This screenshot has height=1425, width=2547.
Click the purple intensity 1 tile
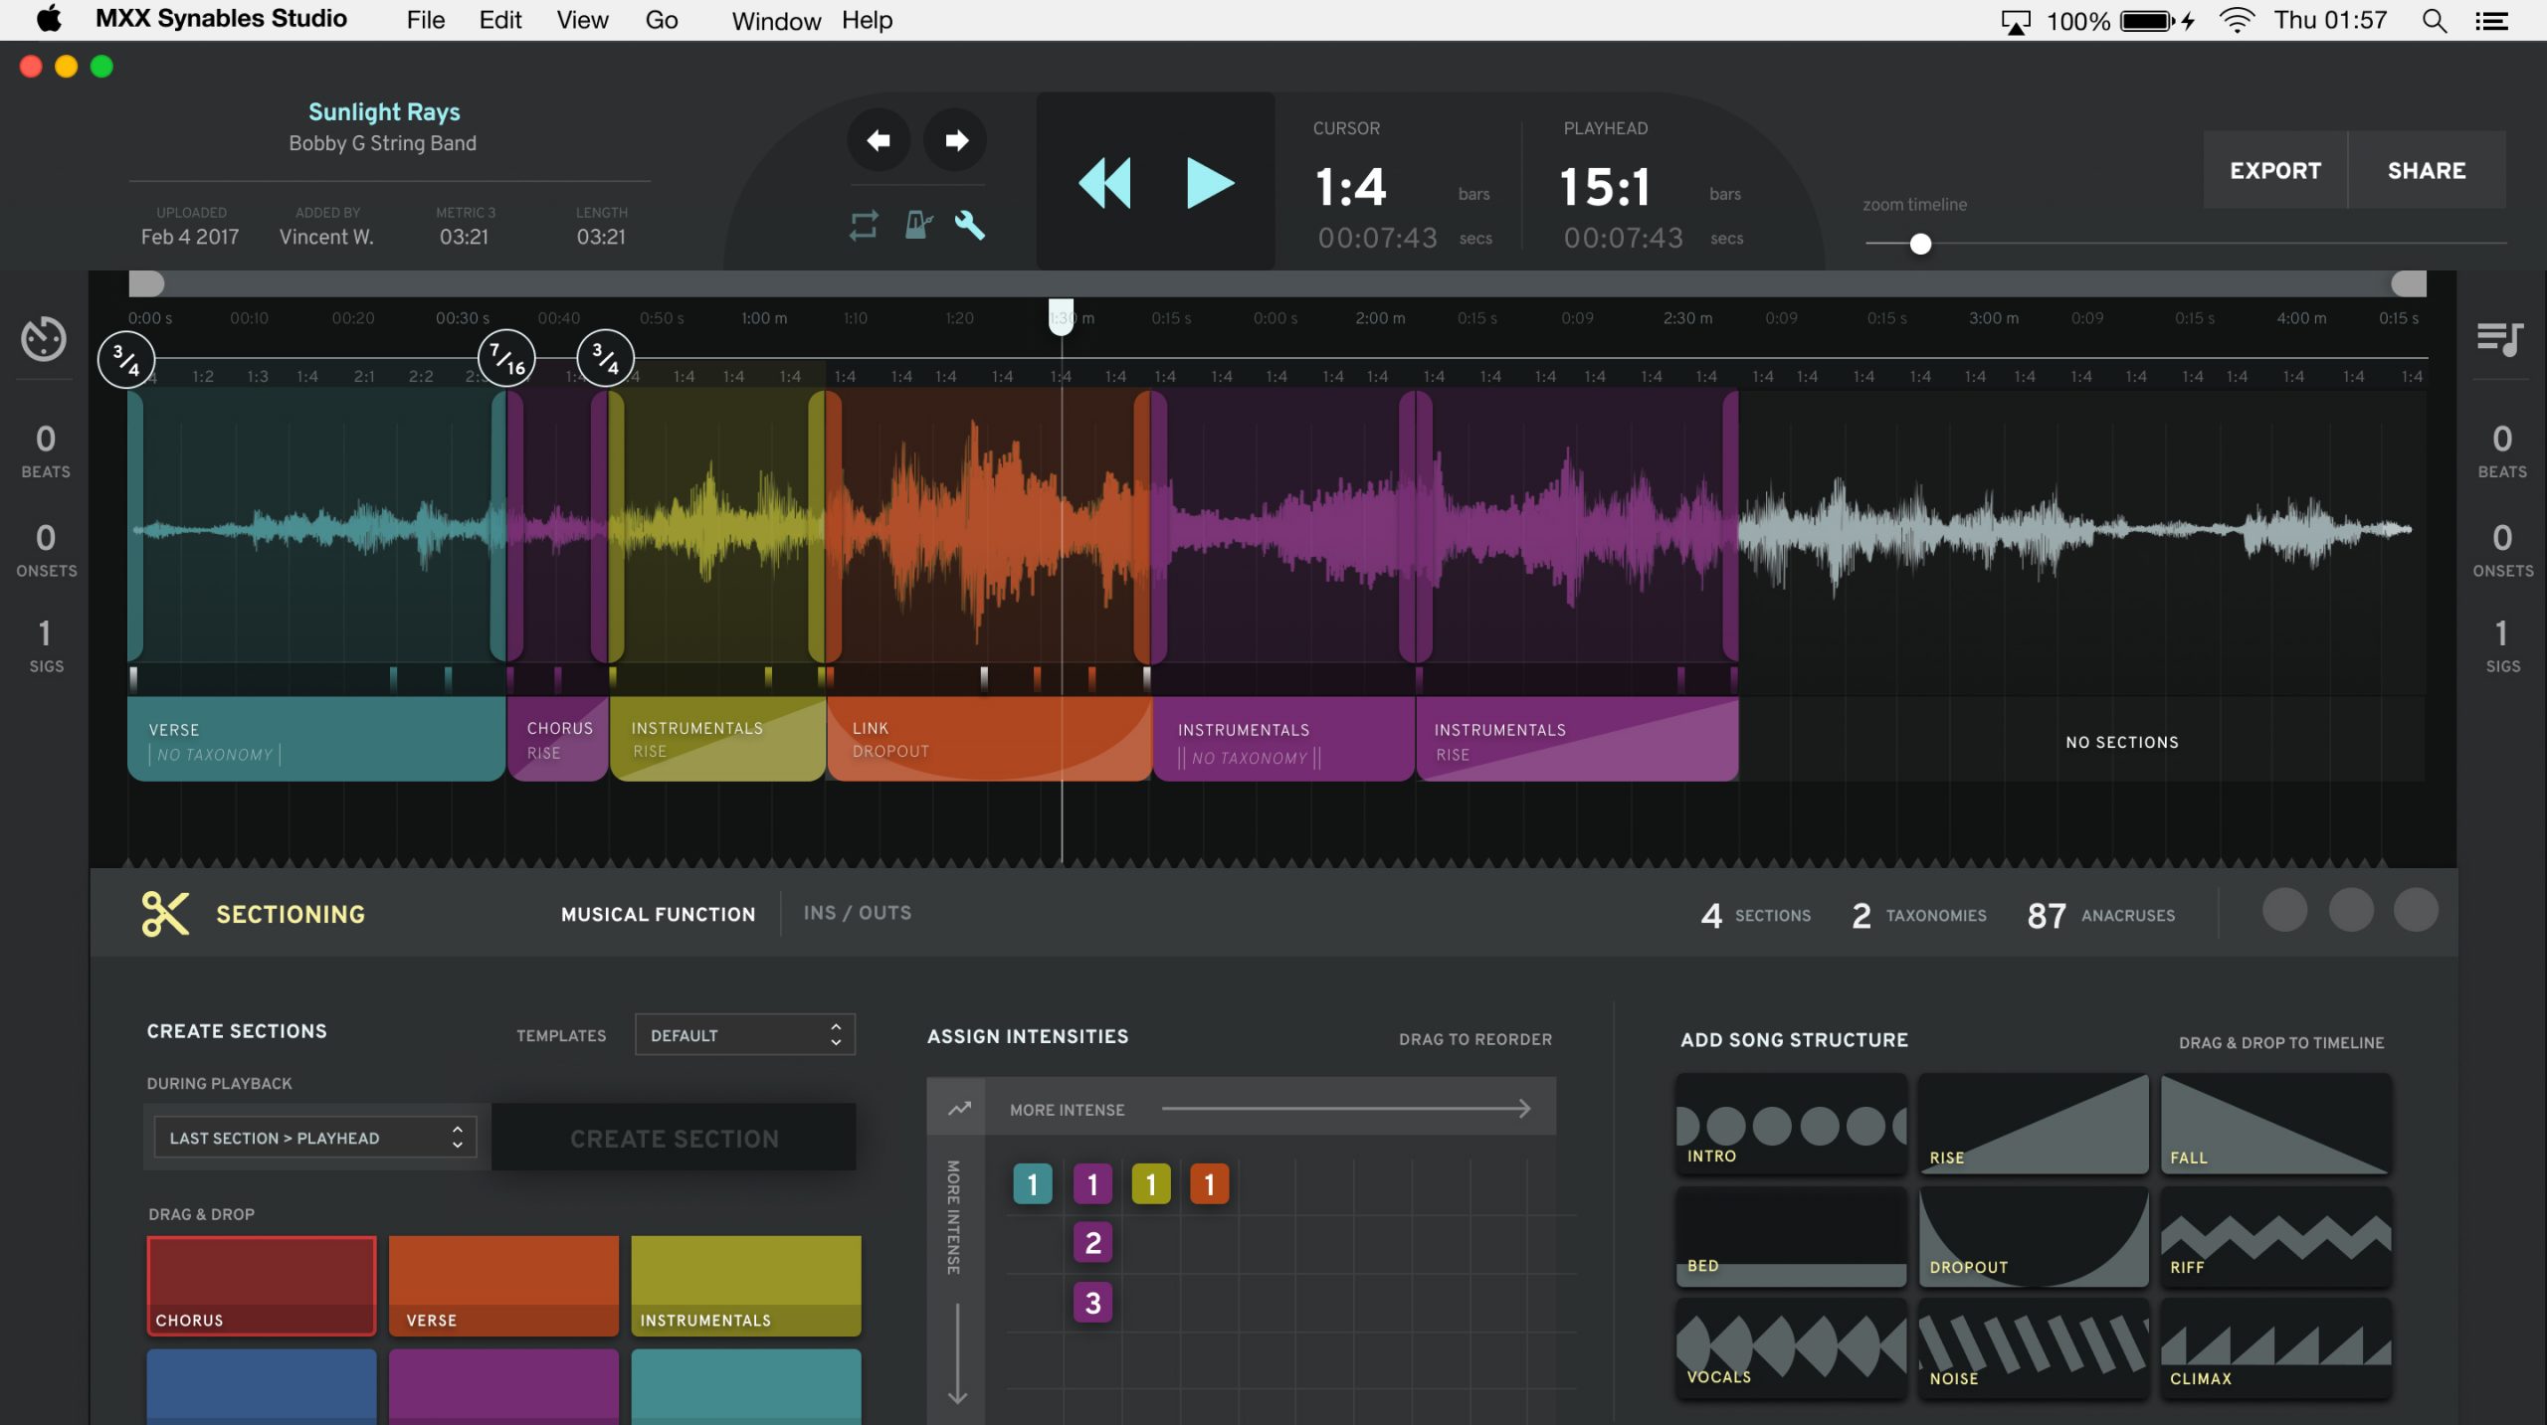pyautogui.click(x=1092, y=1184)
